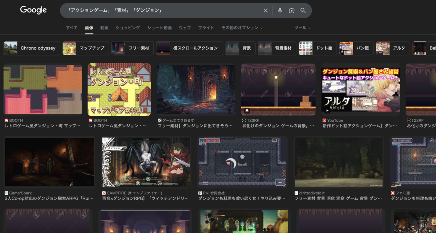Screen dimensions: 436x233
Task: Open the フライト tab
Action: (206, 28)
